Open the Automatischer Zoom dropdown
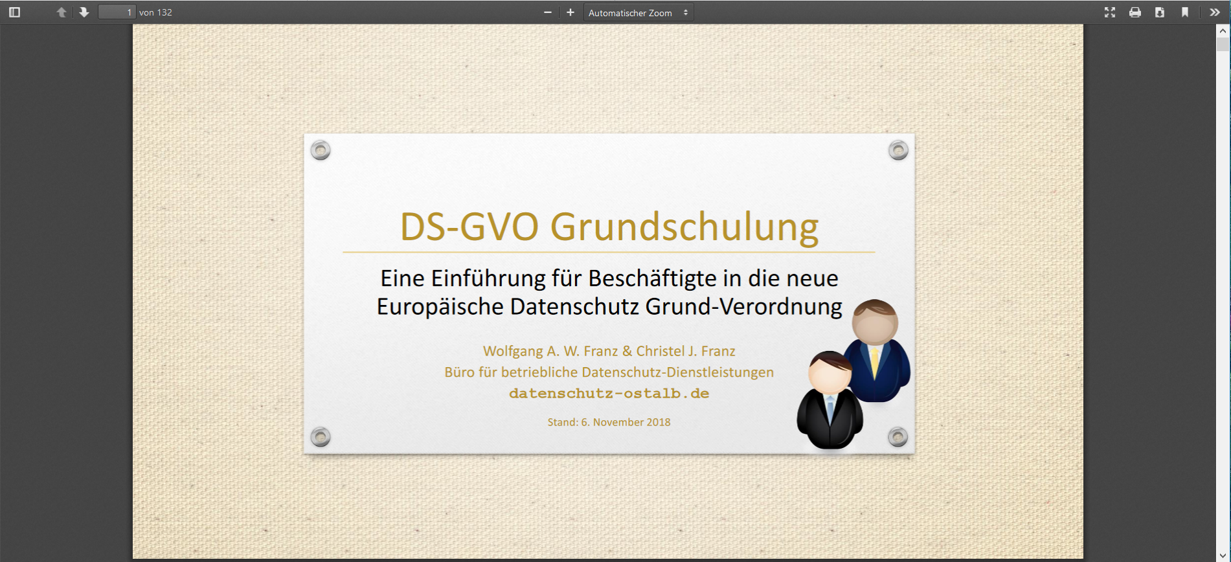The width and height of the screenshot is (1231, 562). (638, 12)
